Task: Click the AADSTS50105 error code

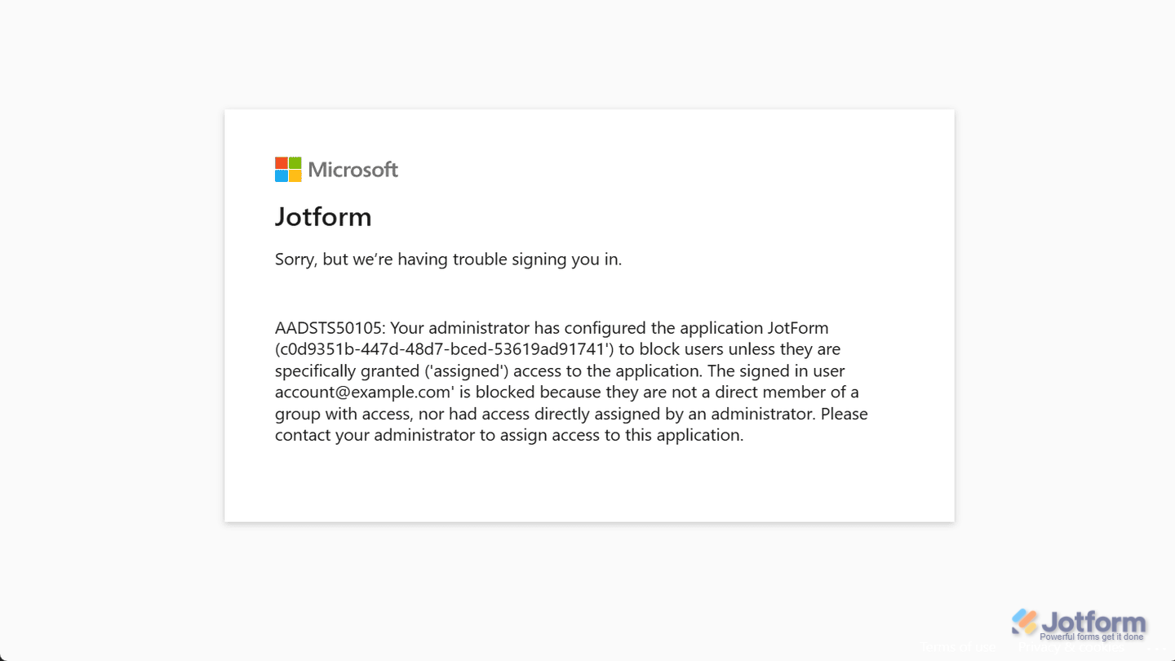Action: coord(329,328)
